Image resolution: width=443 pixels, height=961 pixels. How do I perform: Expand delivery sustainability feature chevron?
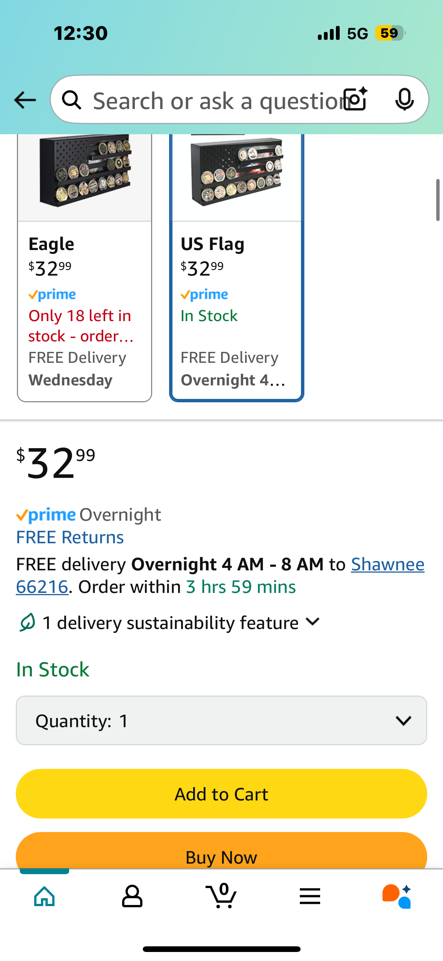click(313, 622)
